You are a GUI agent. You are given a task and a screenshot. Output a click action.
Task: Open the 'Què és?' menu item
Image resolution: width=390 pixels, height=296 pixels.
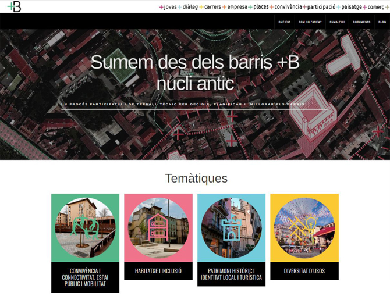coord(284,22)
